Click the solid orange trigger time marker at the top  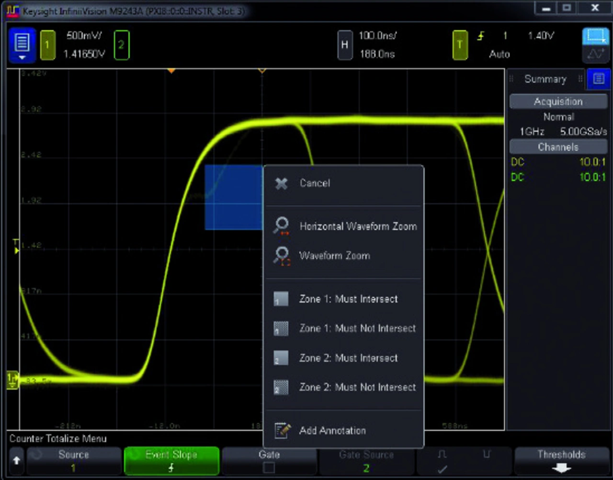pyautogui.click(x=171, y=71)
